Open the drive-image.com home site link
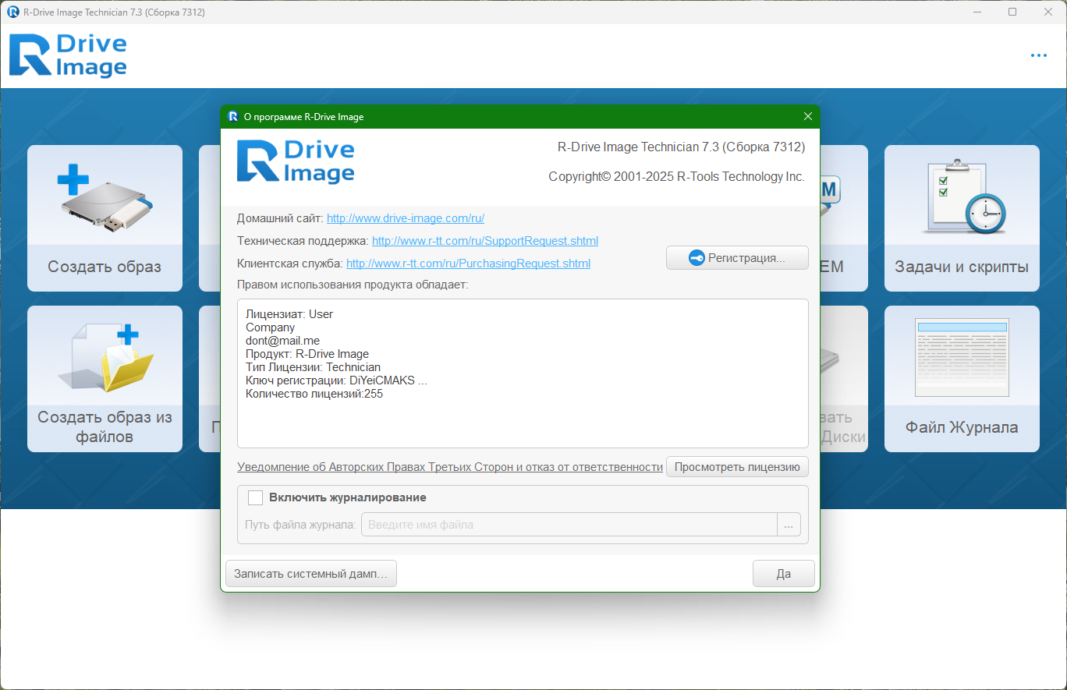The height and width of the screenshot is (690, 1067). (x=406, y=218)
